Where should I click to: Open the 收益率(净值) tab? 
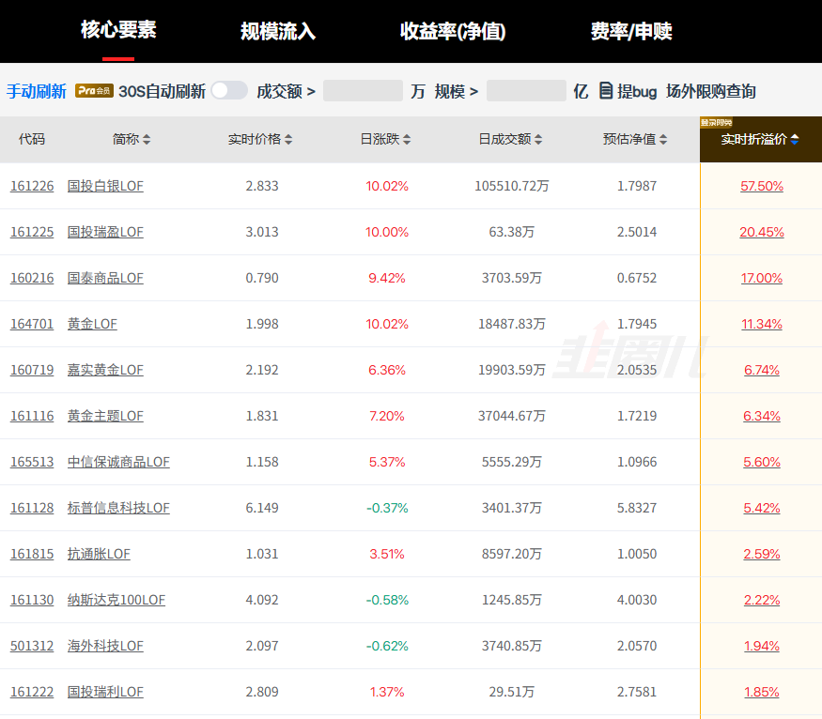pyautogui.click(x=453, y=31)
